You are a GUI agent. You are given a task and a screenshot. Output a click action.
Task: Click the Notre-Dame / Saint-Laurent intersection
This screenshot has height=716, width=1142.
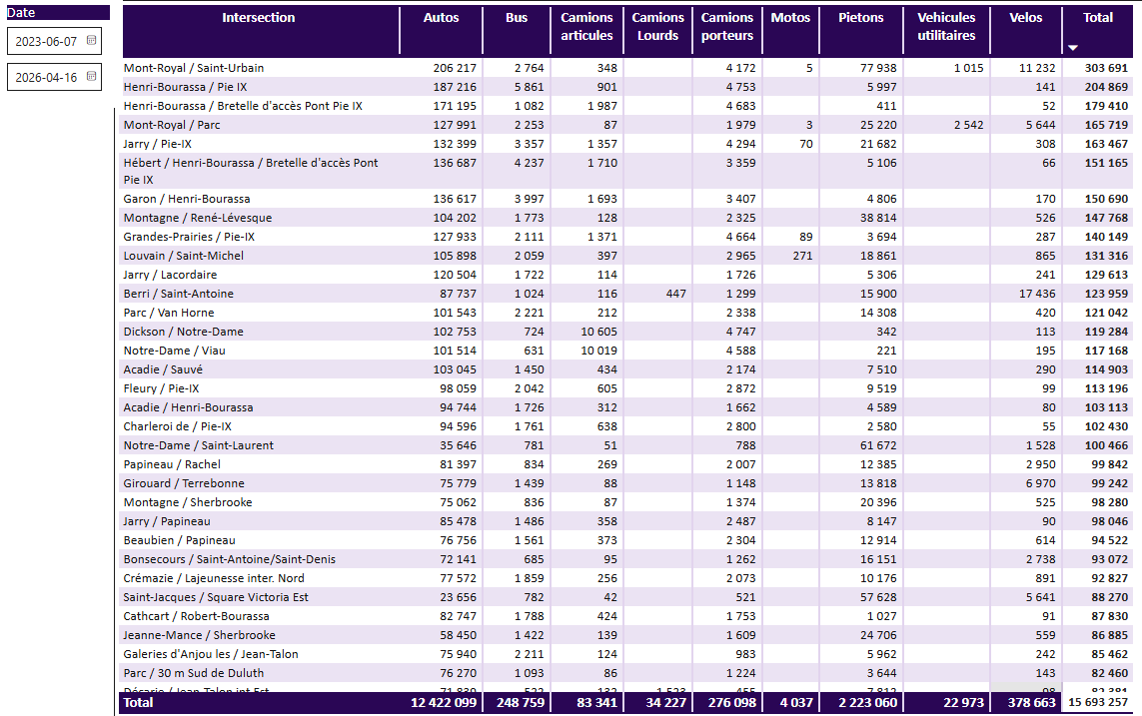199,445
